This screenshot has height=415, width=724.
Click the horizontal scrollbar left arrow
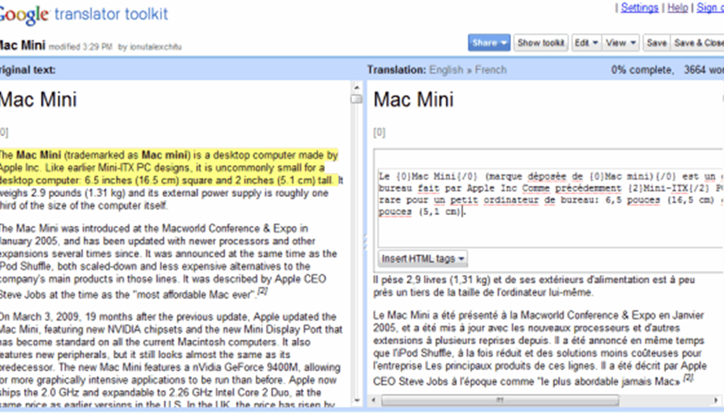374,400
